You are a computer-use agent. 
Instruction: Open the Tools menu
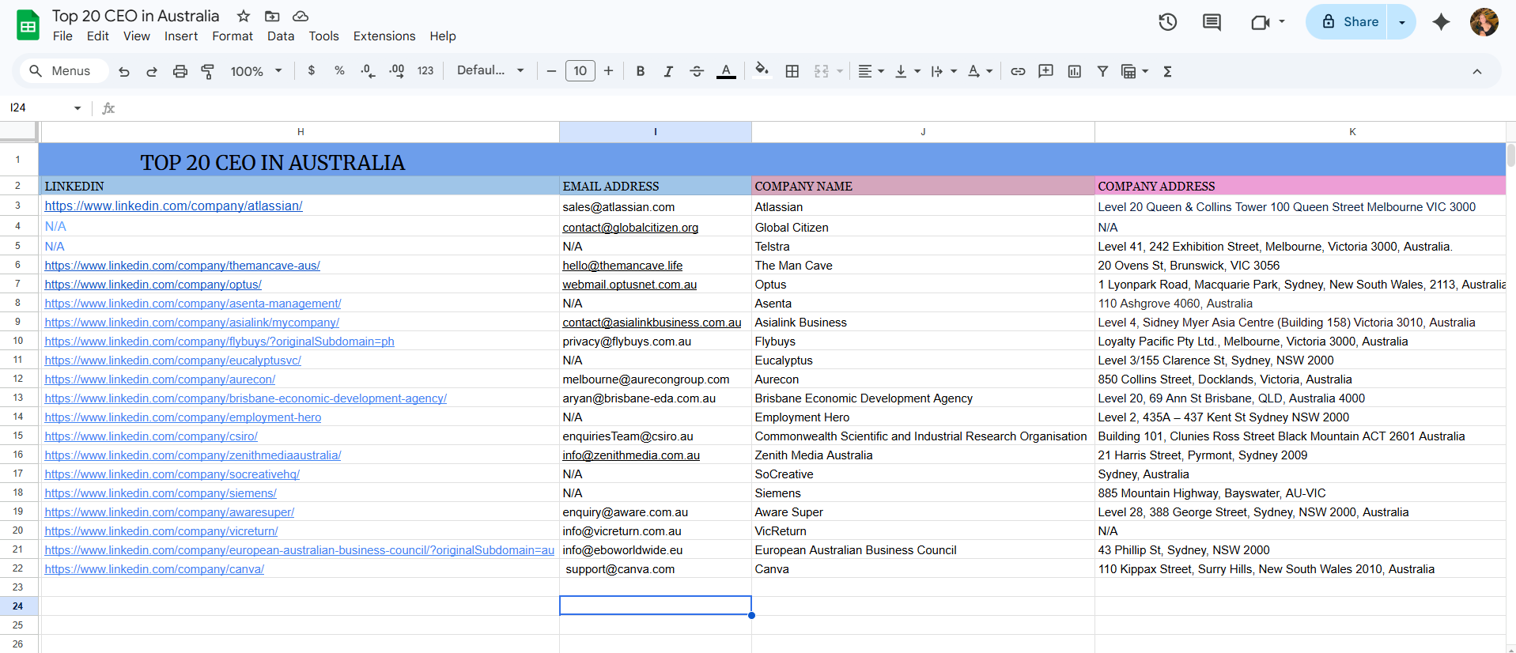[x=323, y=36]
